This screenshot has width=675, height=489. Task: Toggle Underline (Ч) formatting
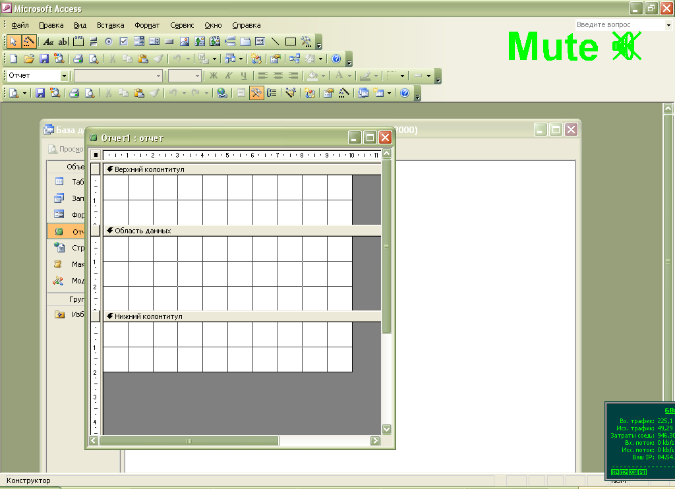(x=244, y=76)
